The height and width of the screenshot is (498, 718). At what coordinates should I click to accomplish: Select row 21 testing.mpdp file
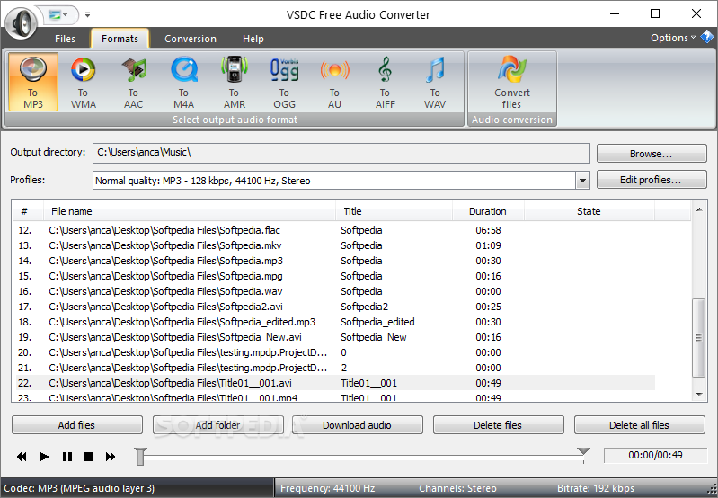pos(335,368)
